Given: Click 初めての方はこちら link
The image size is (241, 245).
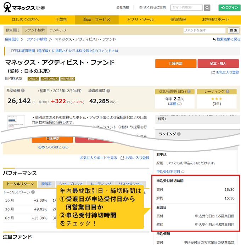Looking at the screenshot, I should click(x=53, y=147).
